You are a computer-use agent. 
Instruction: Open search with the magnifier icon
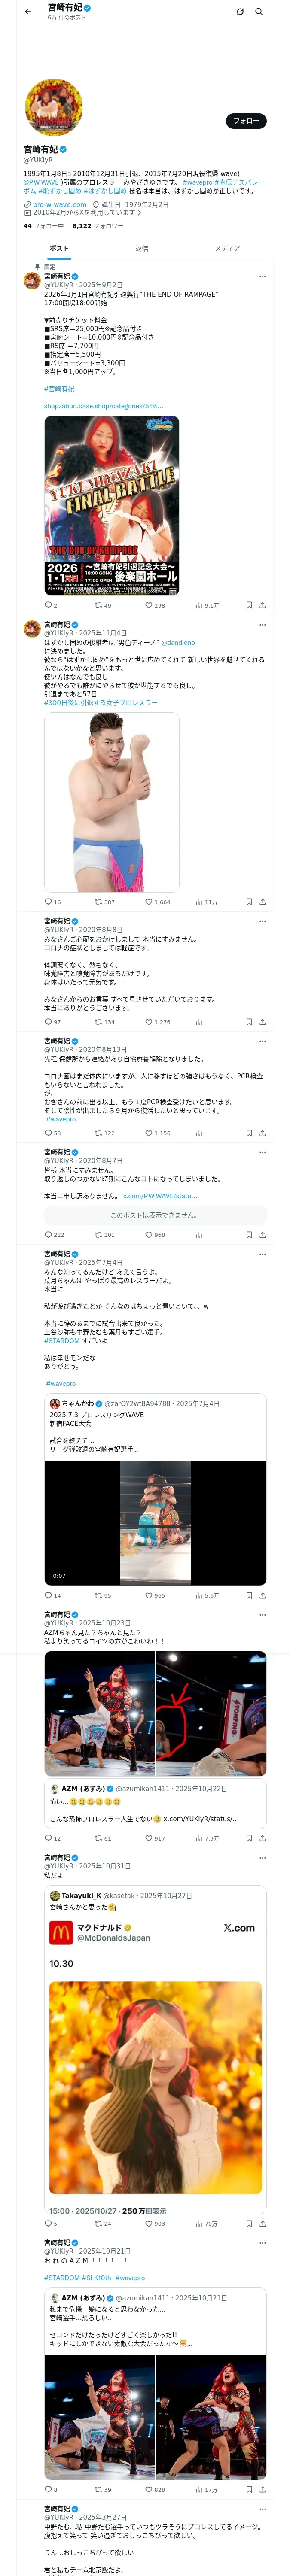[x=258, y=12]
